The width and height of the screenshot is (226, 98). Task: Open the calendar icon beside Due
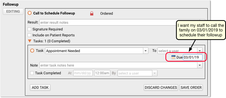[x=173, y=57]
